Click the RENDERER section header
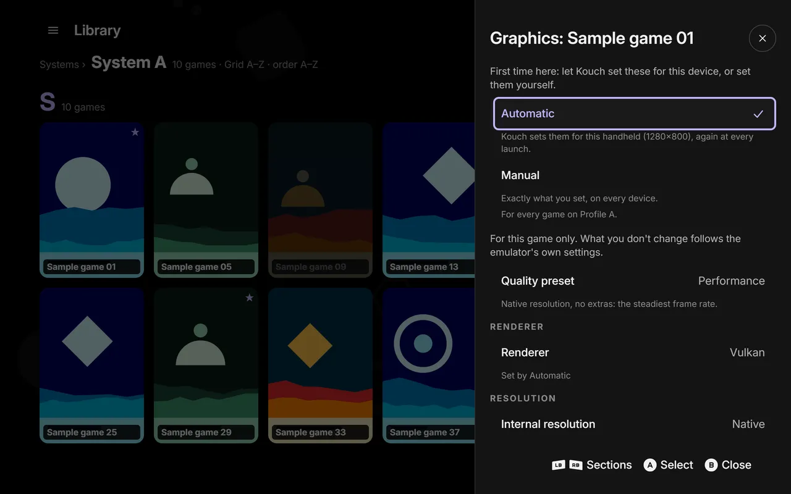This screenshot has width=791, height=494. pyautogui.click(x=517, y=327)
